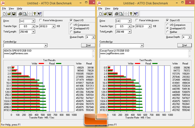
Task: Click Start button in right window
Action: (184, 45)
